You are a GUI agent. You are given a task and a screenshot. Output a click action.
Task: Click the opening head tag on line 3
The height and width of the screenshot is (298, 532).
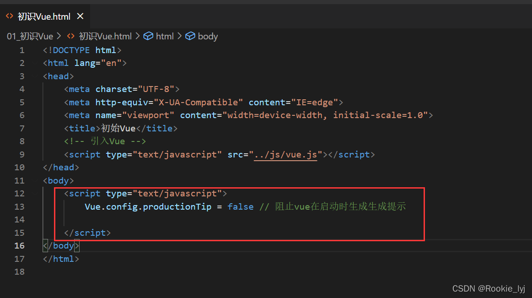59,76
